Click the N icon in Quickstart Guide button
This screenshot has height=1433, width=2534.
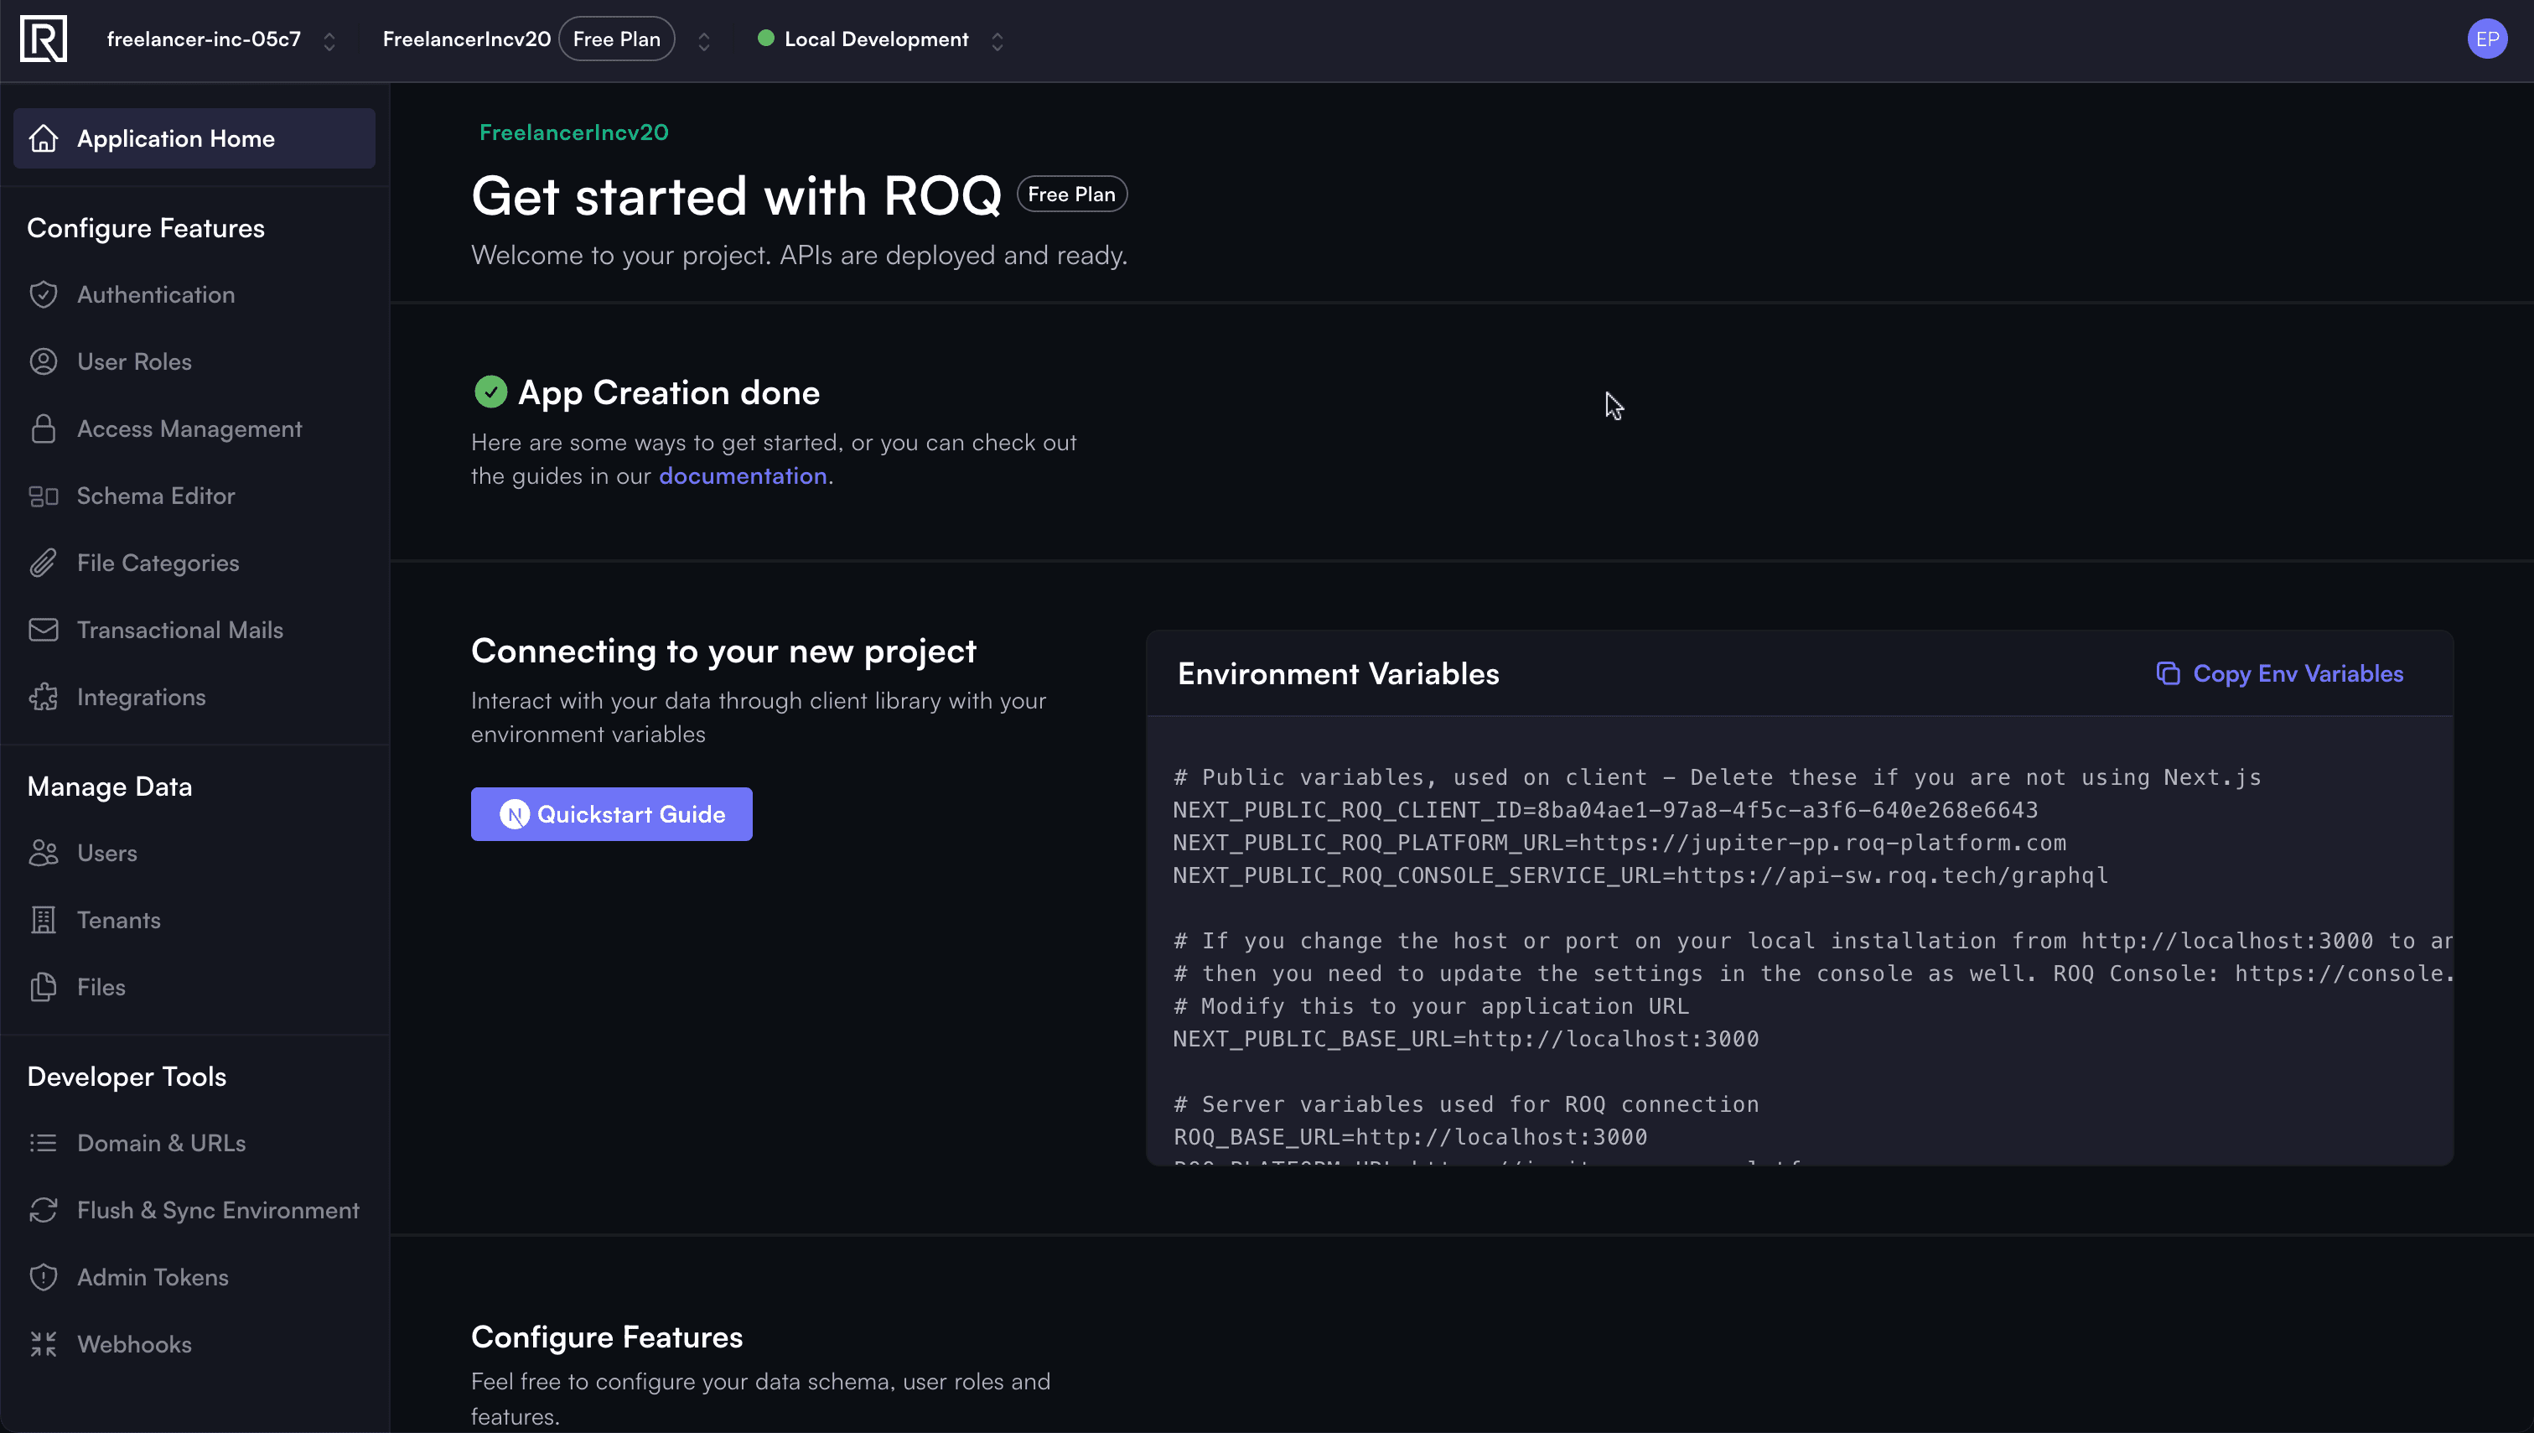tap(515, 814)
